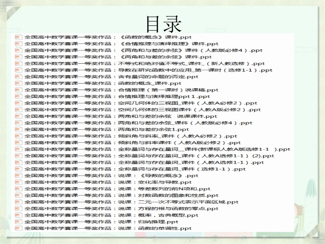Select file name 《合情推理与演绎推理》课件.ppt
Screen dimensions: 325x244
pyautogui.click(x=121, y=44)
